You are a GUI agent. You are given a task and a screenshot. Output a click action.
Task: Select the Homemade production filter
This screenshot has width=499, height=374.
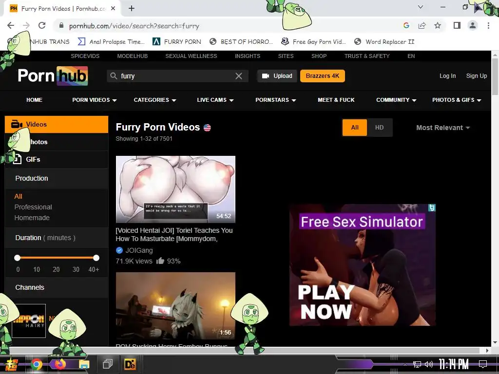tap(32, 218)
